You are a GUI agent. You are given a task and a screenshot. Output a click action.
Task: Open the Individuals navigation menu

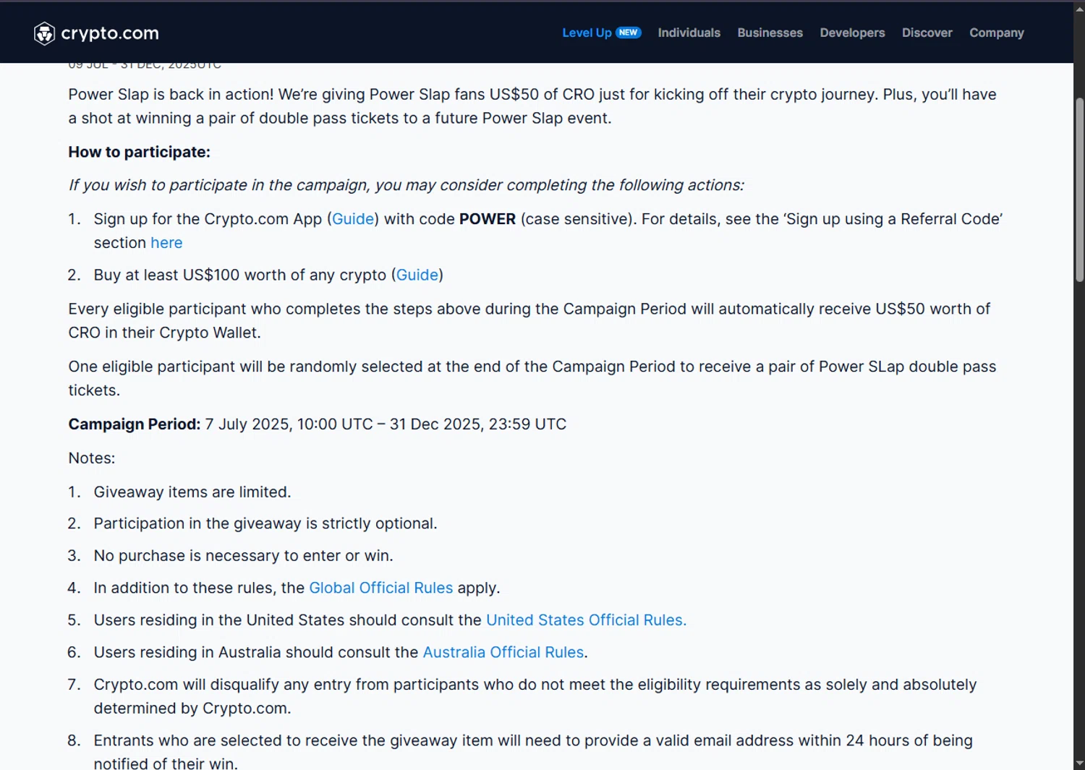coord(689,33)
